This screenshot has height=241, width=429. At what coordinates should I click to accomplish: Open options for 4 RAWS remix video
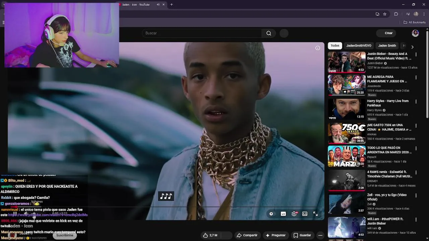[x=416, y=172]
